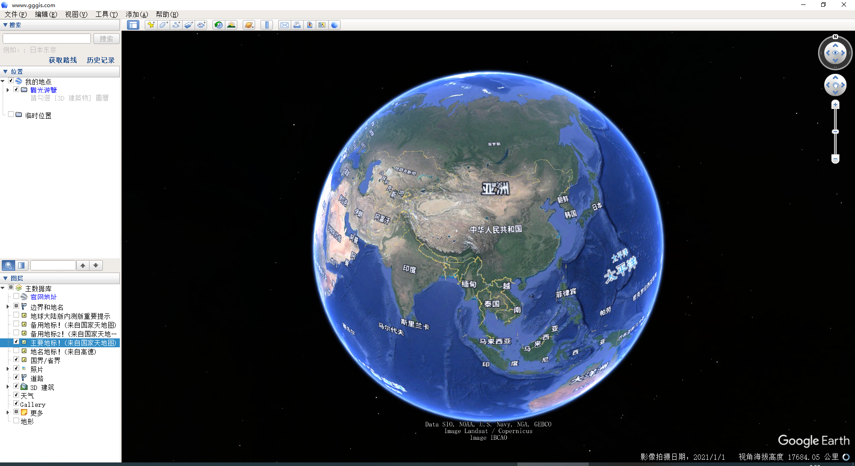Click the Add Placemark pushpin icon
This screenshot has width=855, height=466.
151,25
